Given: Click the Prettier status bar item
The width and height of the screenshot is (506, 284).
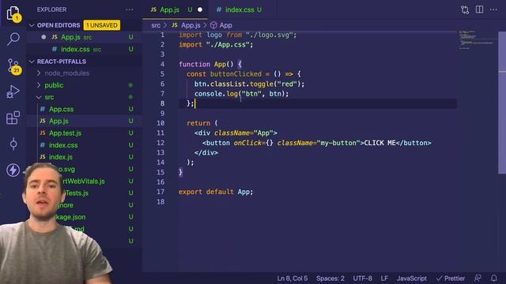Looking at the screenshot, I should 451,278.
